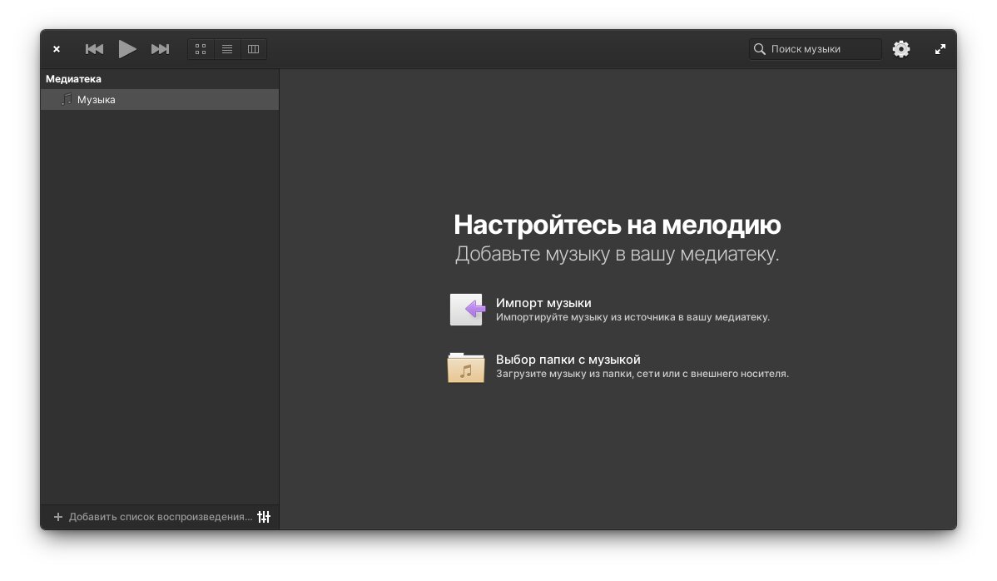Image resolution: width=997 pixels, height=581 pixels.
Task: Collapse the Медиатека sidebar section
Action: [x=73, y=79]
